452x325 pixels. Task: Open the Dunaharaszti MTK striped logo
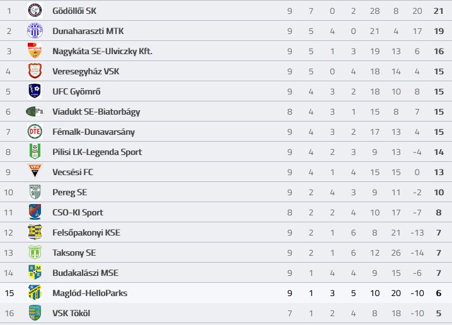click(35, 31)
